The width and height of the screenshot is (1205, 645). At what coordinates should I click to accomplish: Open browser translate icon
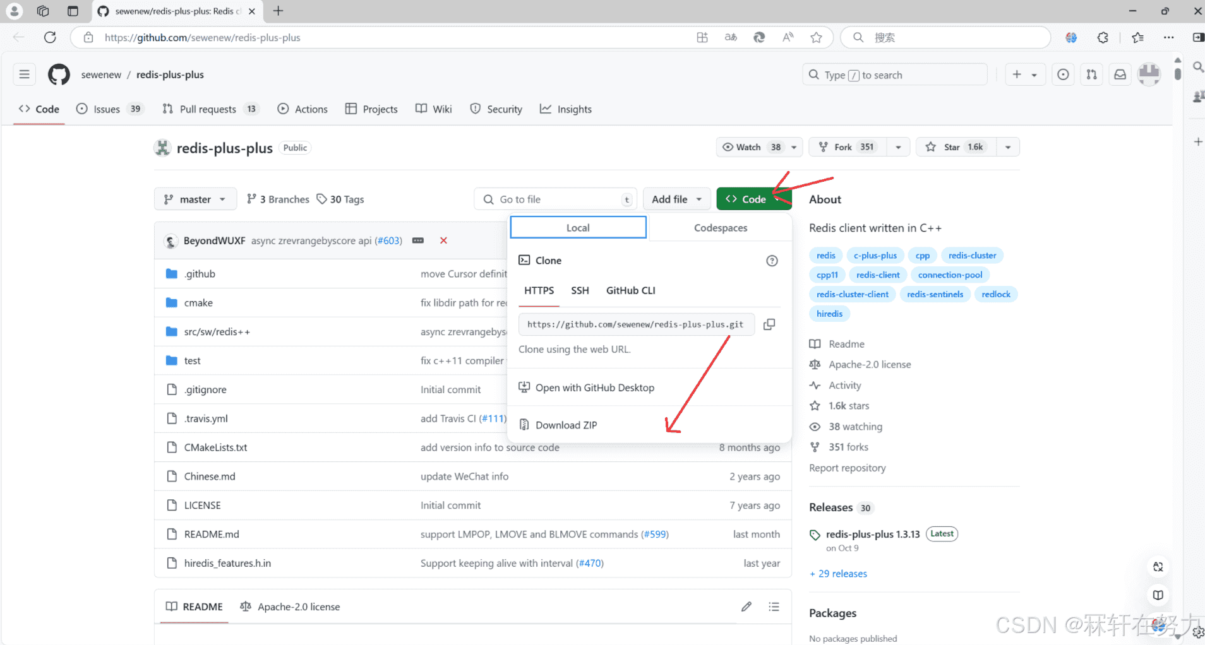click(x=731, y=37)
